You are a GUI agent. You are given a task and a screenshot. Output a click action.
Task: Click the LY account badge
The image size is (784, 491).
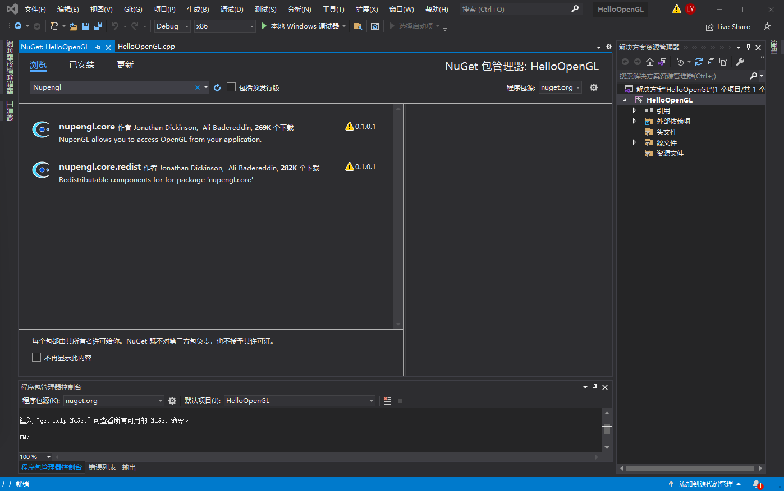[x=690, y=9]
